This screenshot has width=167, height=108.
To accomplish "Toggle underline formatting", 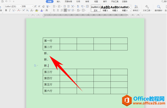I will click(x=14, y=10).
